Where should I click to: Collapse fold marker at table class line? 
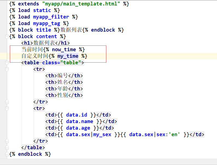coord(7,63)
